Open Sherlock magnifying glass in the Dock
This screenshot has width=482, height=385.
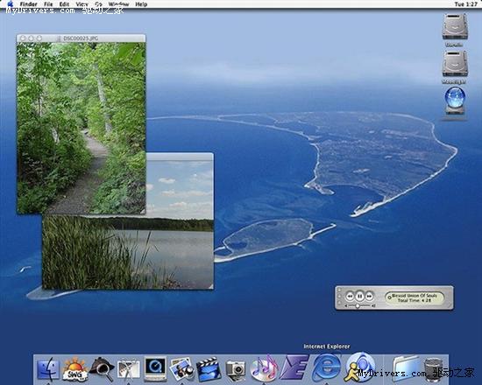[102, 369]
